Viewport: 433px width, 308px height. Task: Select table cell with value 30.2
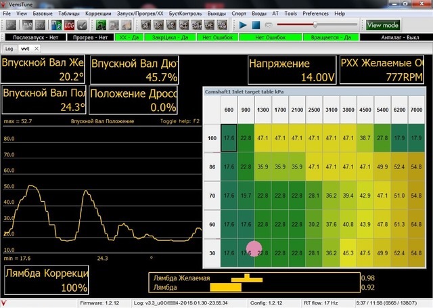pos(314,224)
